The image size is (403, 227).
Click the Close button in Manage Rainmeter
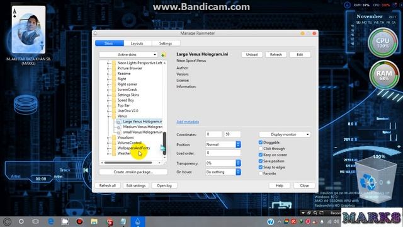click(x=304, y=185)
